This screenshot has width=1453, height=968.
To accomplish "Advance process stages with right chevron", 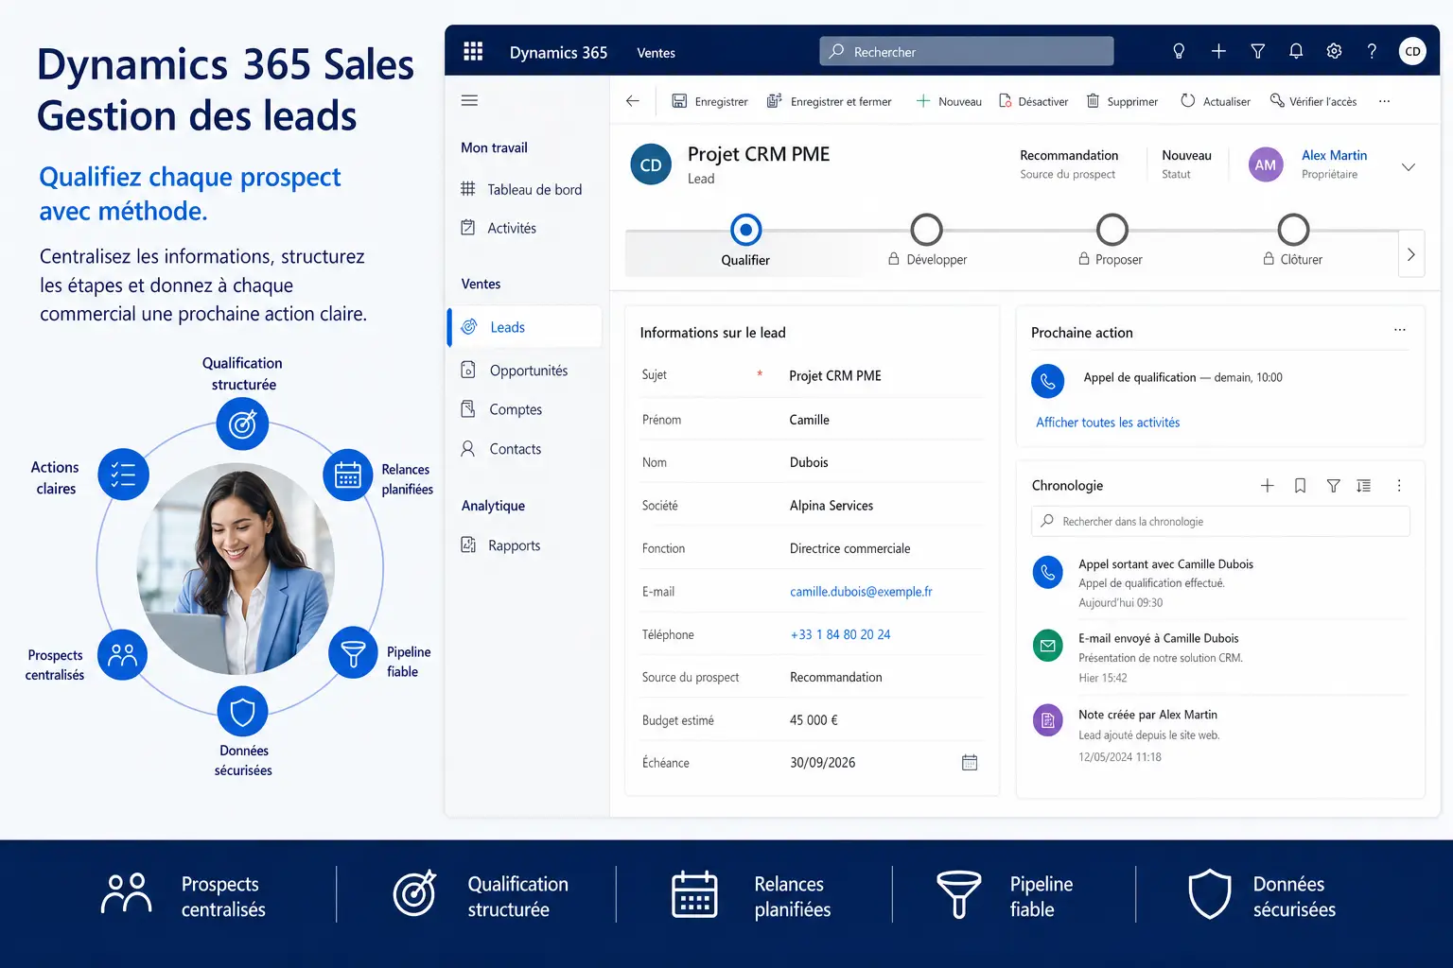I will pos(1411,253).
